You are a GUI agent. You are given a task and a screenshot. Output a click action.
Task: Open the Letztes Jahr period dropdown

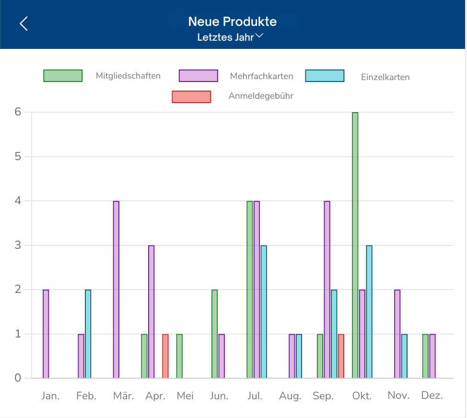230,37
